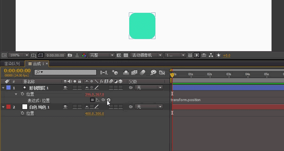Click parent pick whip of 白色 纯色 1

coord(130,107)
